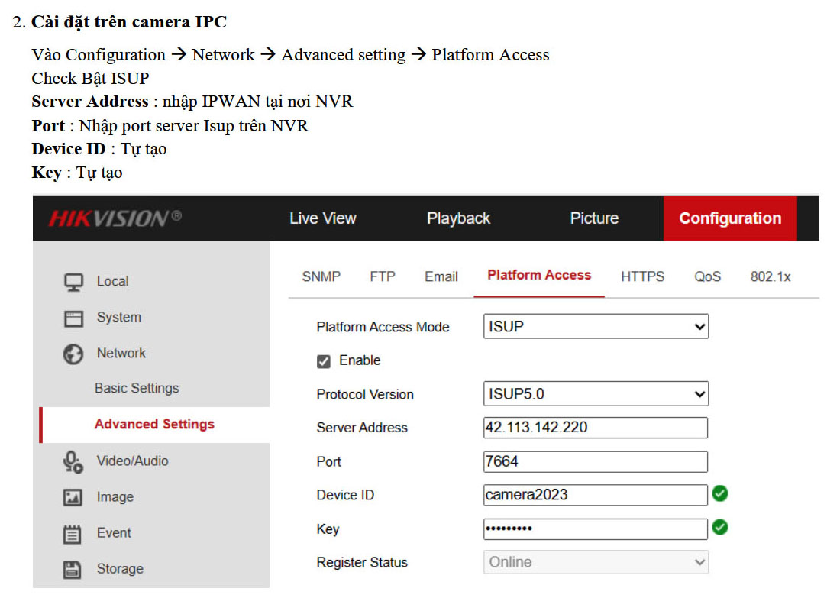
Task: Open the Event calendar icon
Action: (73, 532)
